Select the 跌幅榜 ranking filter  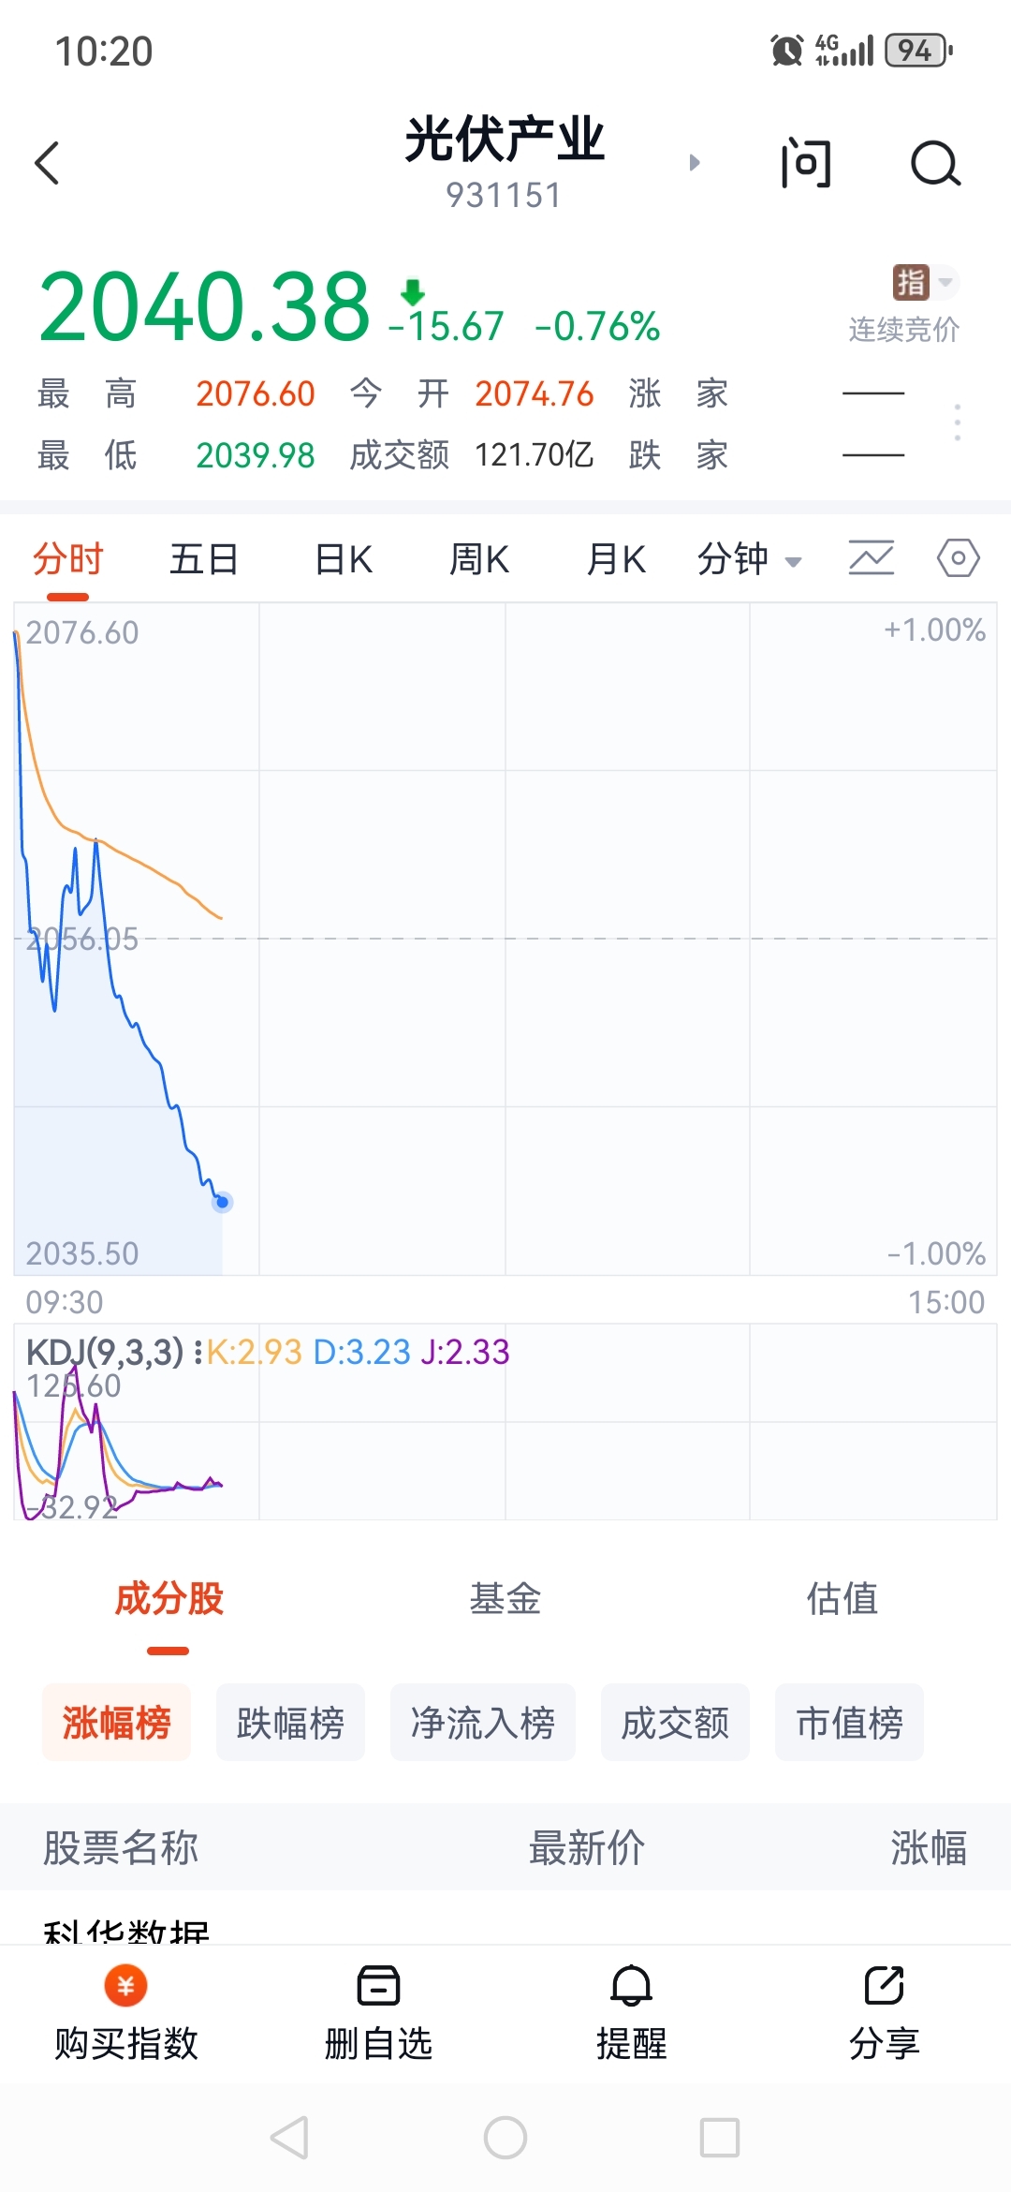(x=290, y=1722)
